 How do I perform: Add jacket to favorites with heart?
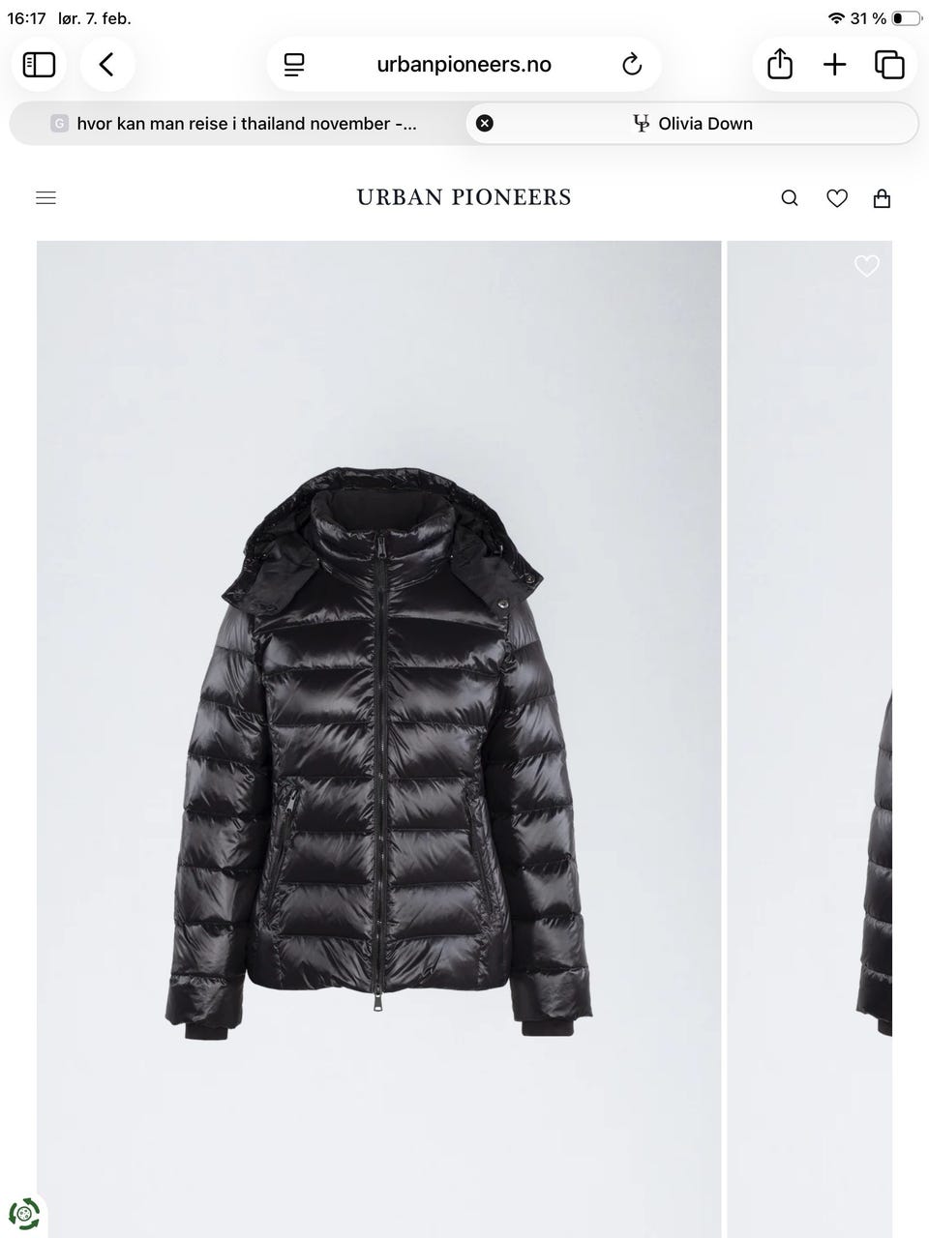pos(867,265)
